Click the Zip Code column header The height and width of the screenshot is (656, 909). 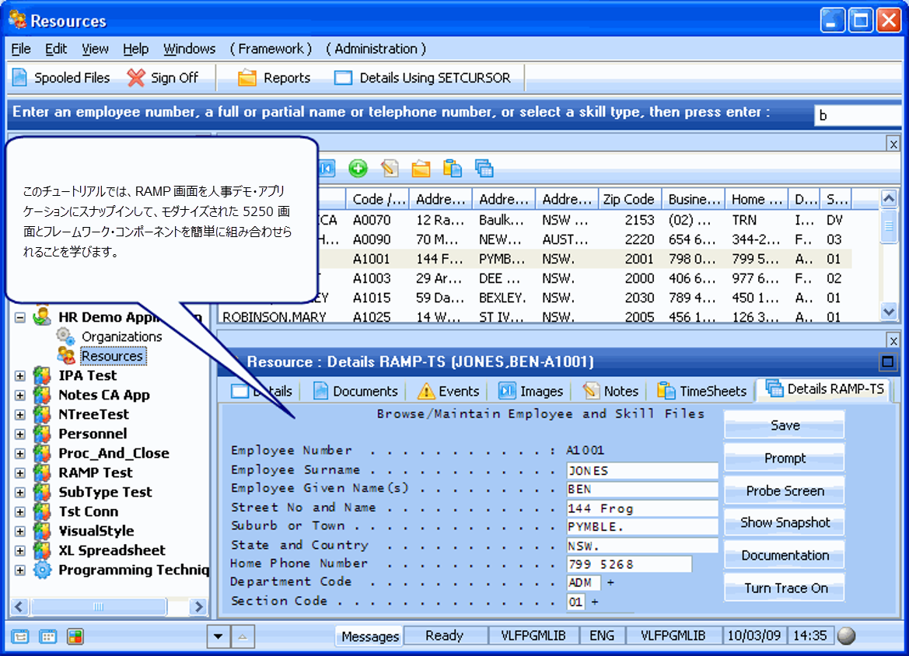[x=629, y=199]
